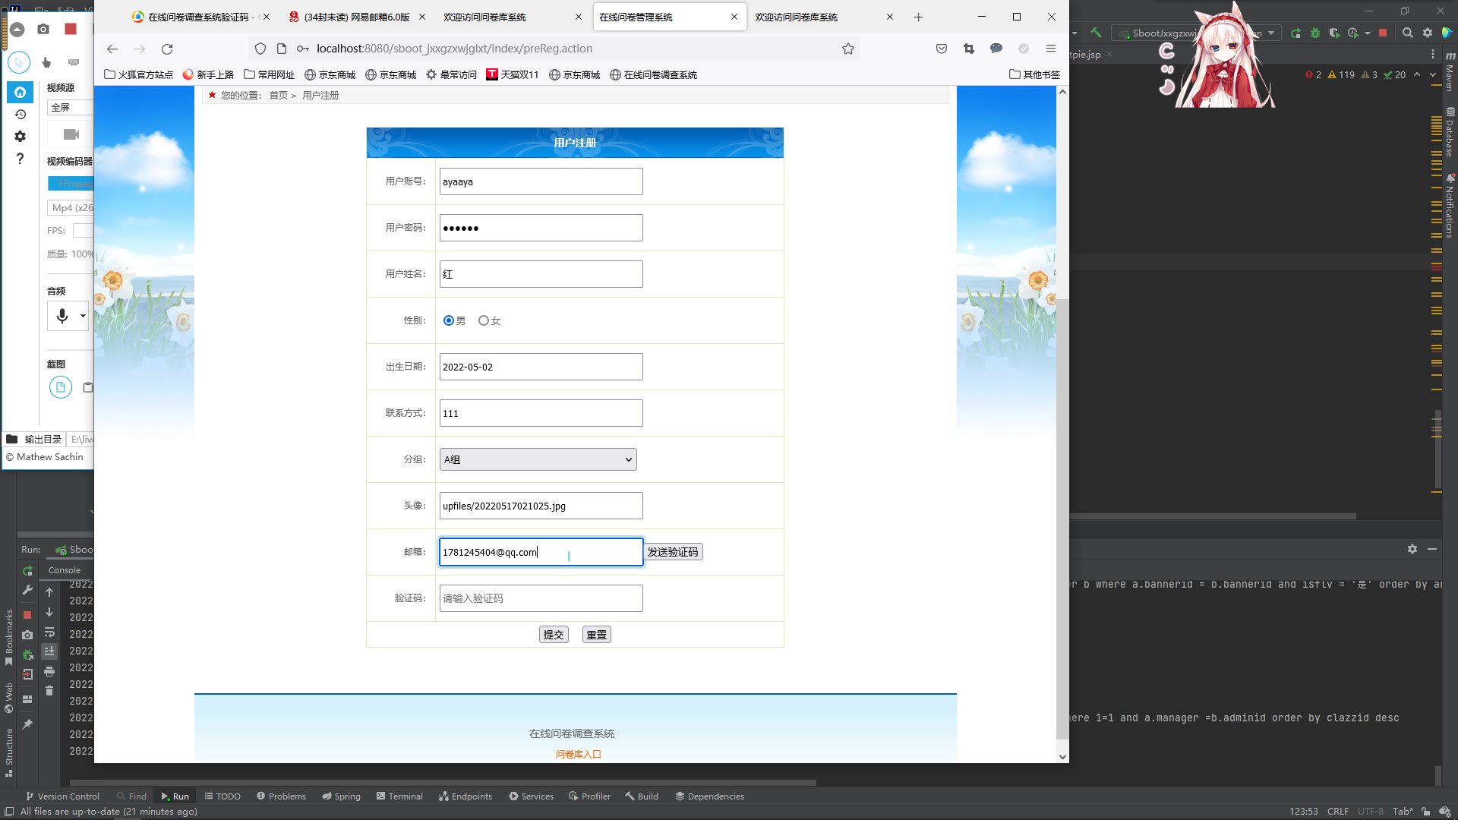Open the IDE run configuration dropdown
The width and height of the screenshot is (1458, 820).
tap(1271, 33)
